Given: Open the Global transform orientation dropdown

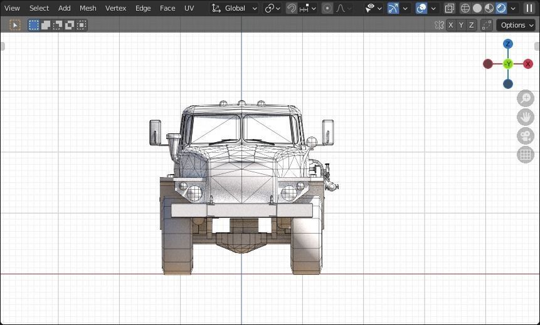Looking at the screenshot, I should pyautogui.click(x=235, y=8).
